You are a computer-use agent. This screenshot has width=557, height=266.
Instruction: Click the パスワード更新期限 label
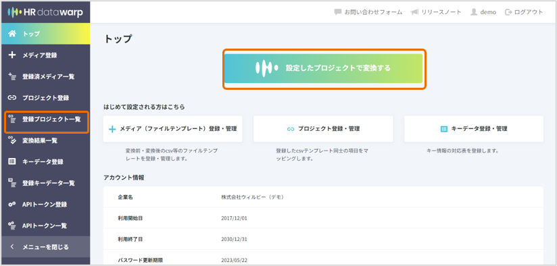[140, 261]
